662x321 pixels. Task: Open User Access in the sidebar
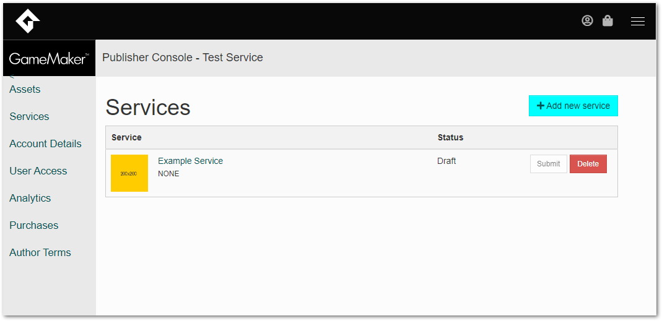[38, 171]
